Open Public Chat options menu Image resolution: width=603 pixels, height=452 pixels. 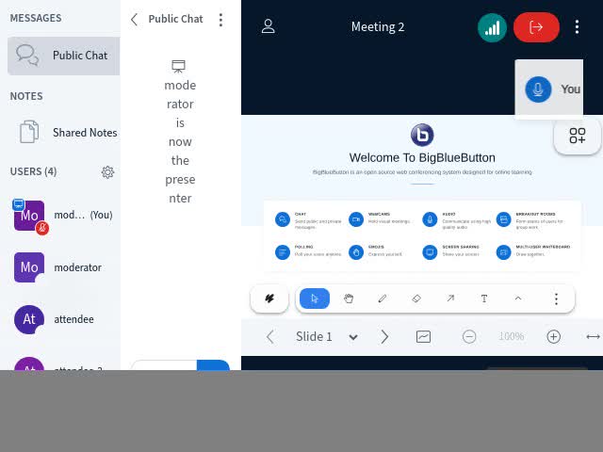coord(220,20)
